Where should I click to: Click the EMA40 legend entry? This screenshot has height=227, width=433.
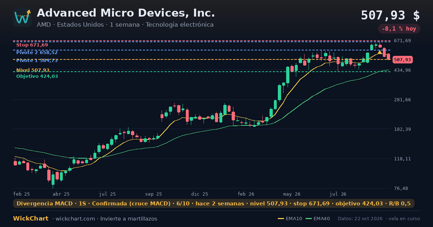(318, 219)
